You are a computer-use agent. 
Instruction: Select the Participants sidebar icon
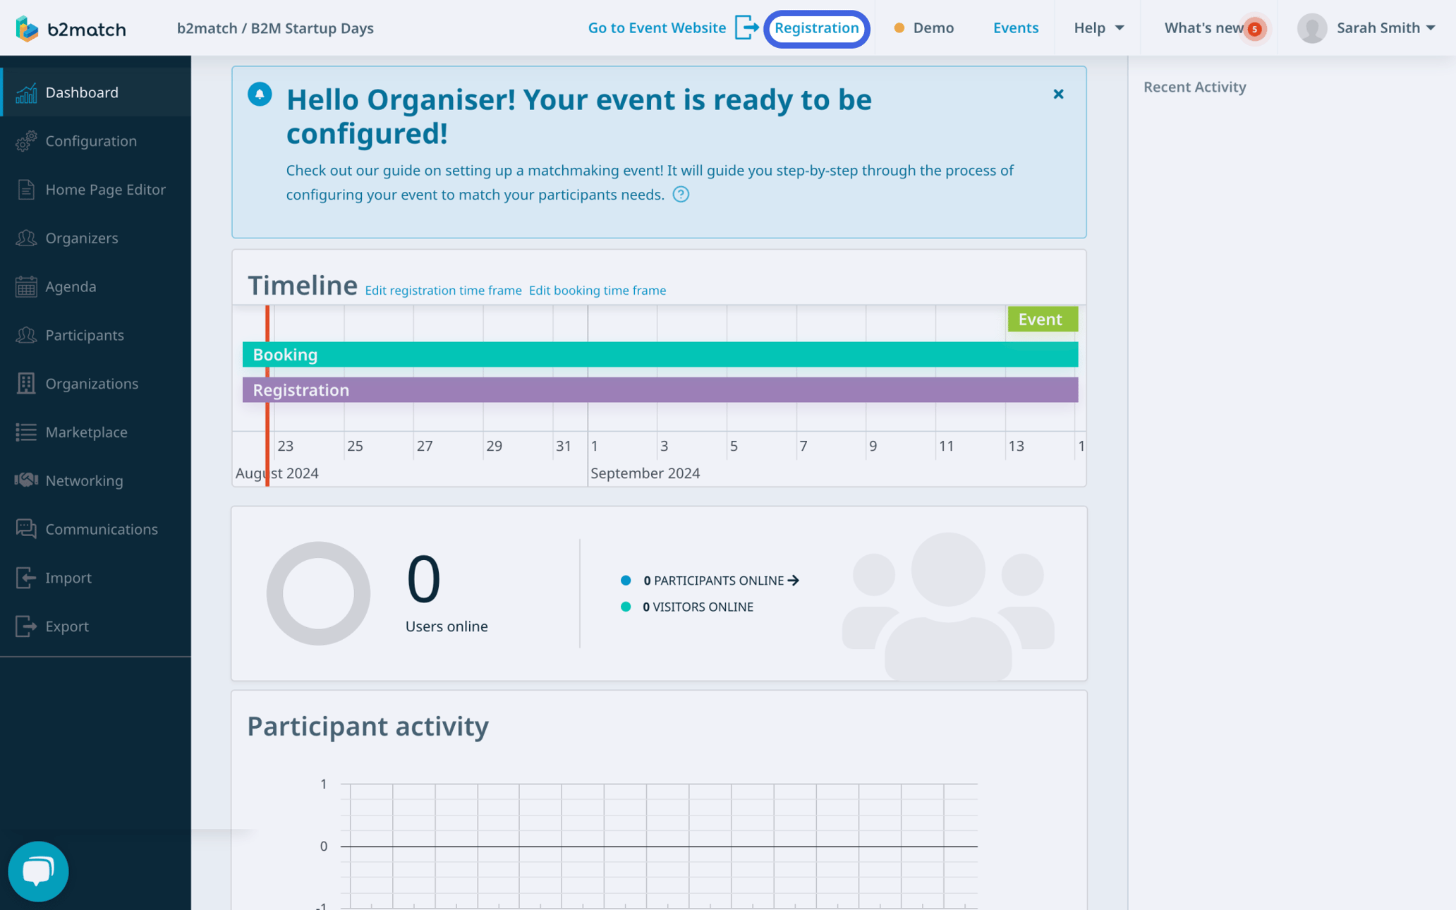pos(26,335)
